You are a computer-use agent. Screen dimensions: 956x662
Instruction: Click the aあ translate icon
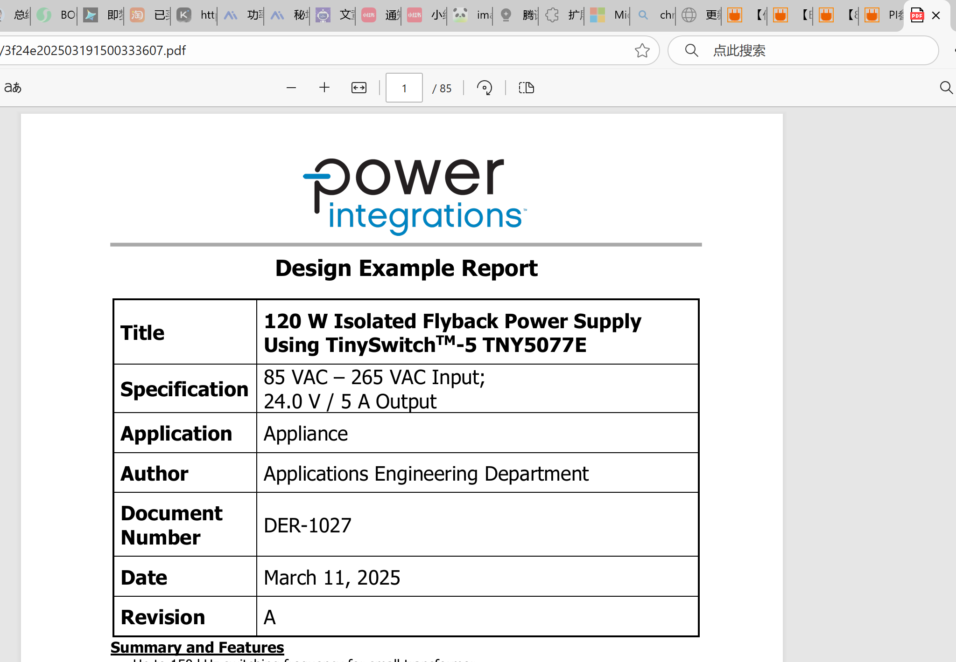pyautogui.click(x=13, y=88)
